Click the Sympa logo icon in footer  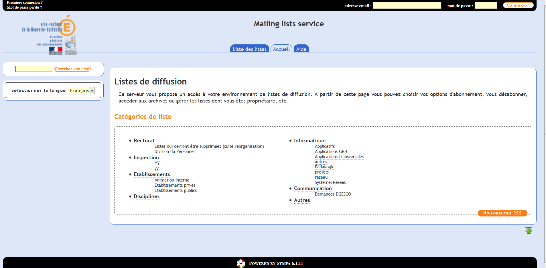coord(241,263)
